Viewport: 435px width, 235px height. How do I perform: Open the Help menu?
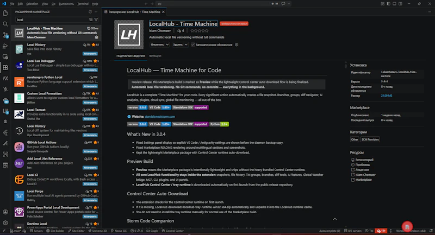pyautogui.click(x=95, y=4)
